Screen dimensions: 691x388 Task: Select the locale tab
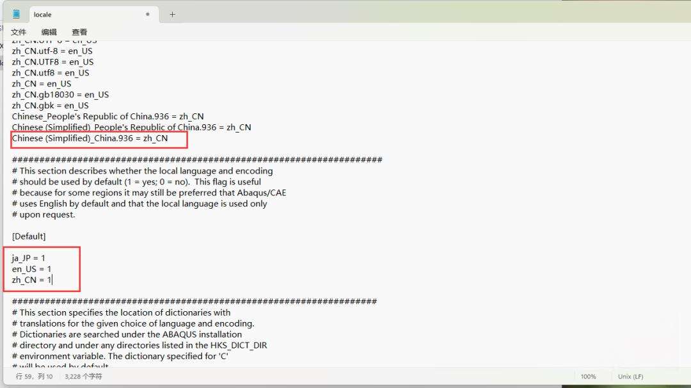93,15
